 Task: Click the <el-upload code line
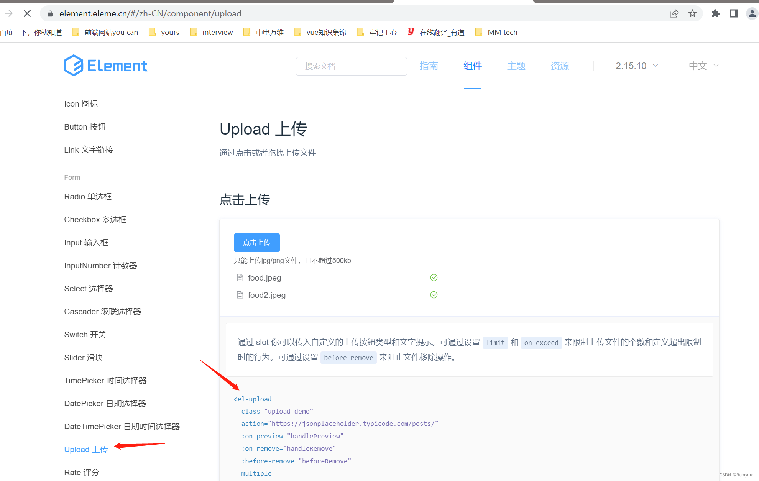point(253,399)
